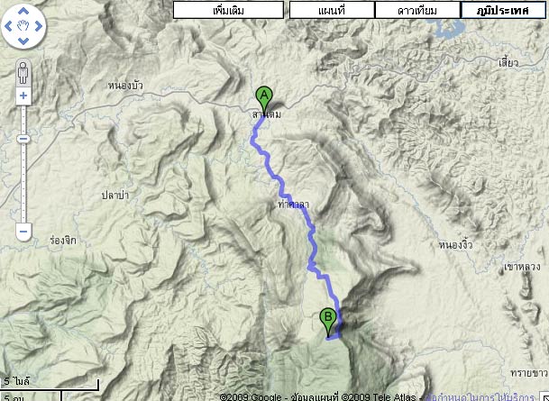Screen dimensions: 549x401
Task: Pan the map down with arrow
Action: click(23, 41)
